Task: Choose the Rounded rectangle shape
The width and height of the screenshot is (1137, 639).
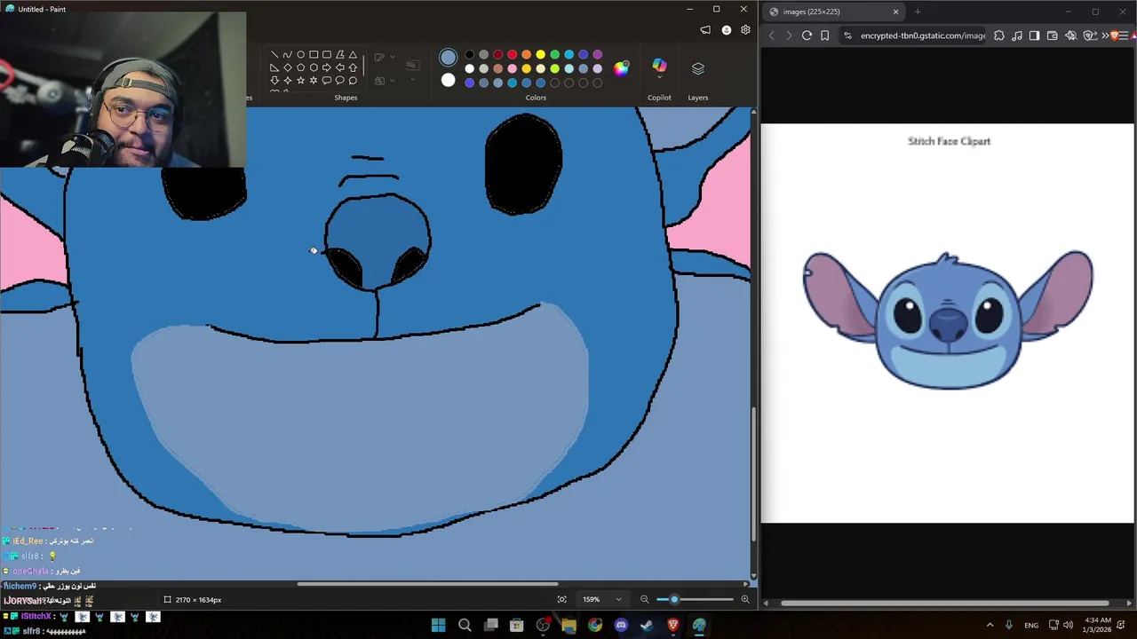Action: (x=327, y=54)
